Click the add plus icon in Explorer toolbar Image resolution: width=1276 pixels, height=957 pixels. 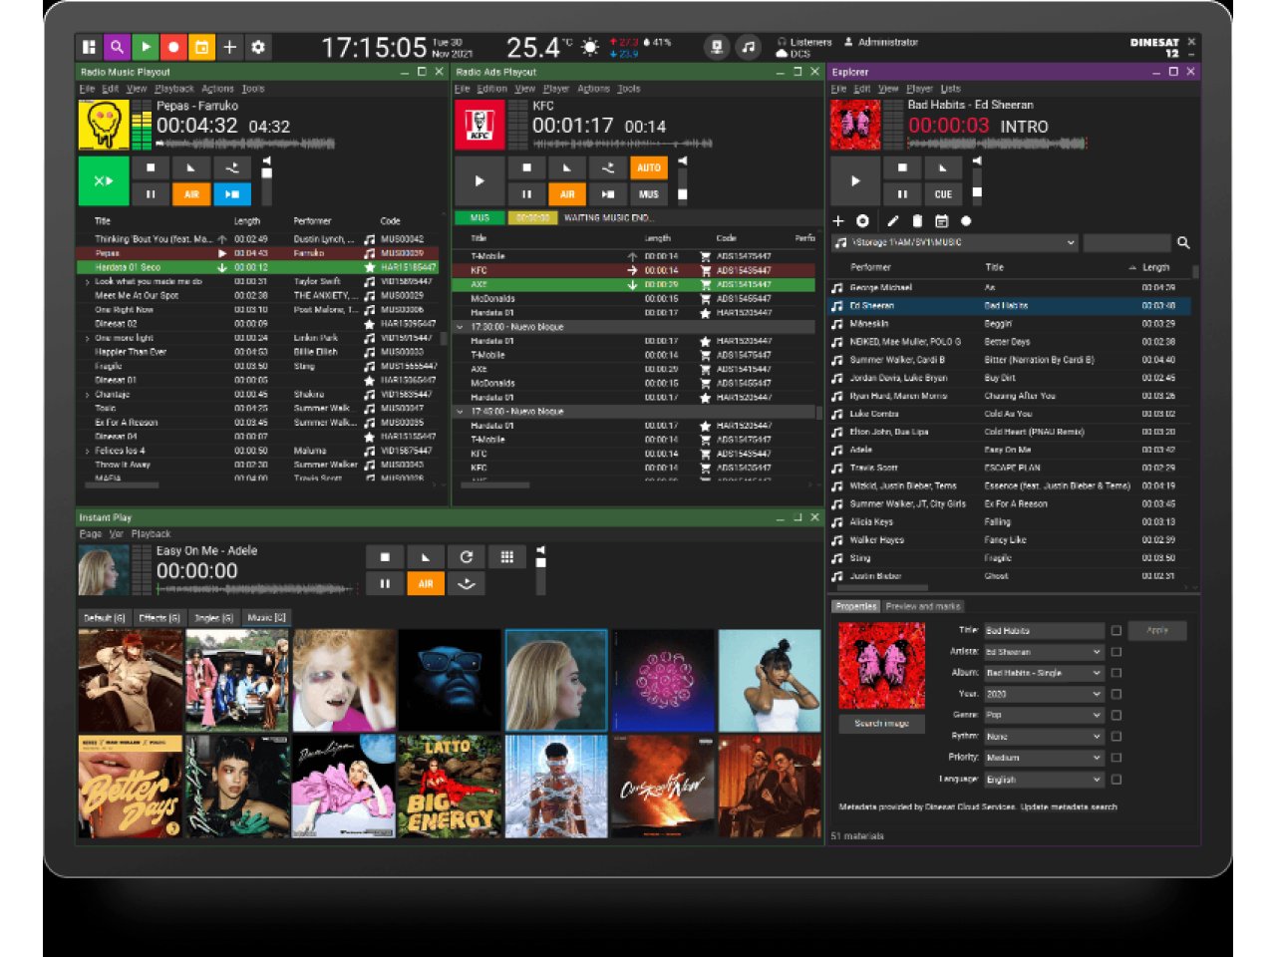(838, 221)
